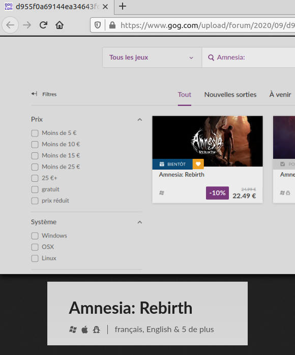Collapse filters with the Filtres arrow icon
The image size is (295, 355).
34,94
